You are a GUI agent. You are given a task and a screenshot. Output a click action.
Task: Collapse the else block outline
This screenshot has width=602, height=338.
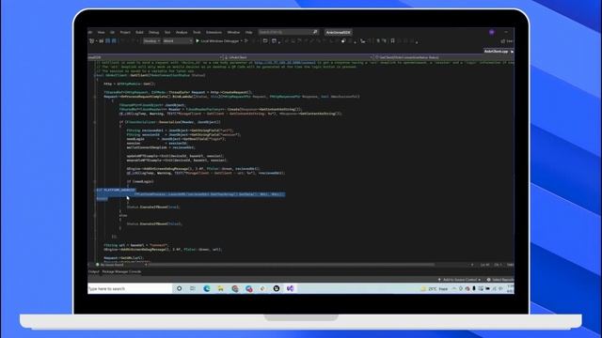click(95, 215)
